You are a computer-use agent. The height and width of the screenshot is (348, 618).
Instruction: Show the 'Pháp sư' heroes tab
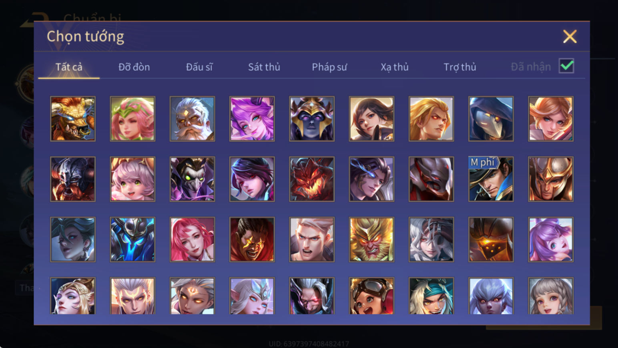329,67
